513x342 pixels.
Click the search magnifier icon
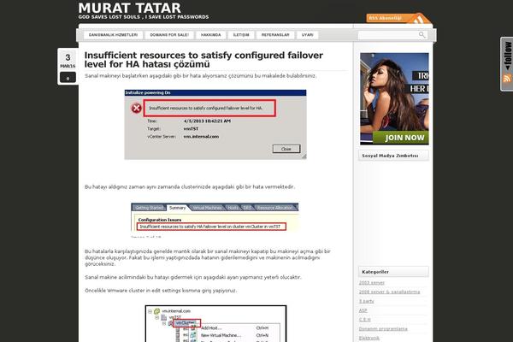(x=422, y=35)
